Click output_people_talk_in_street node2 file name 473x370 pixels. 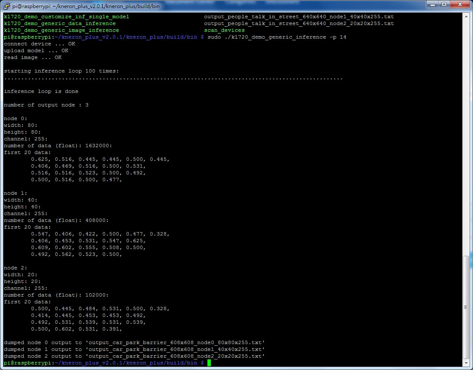299,23
